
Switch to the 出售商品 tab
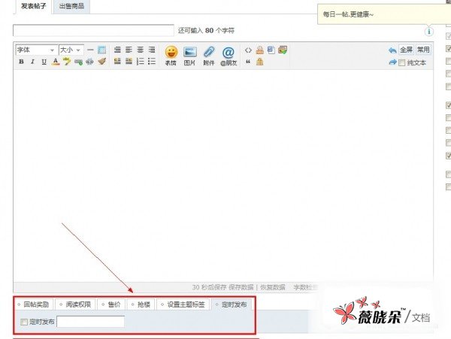point(71,6)
